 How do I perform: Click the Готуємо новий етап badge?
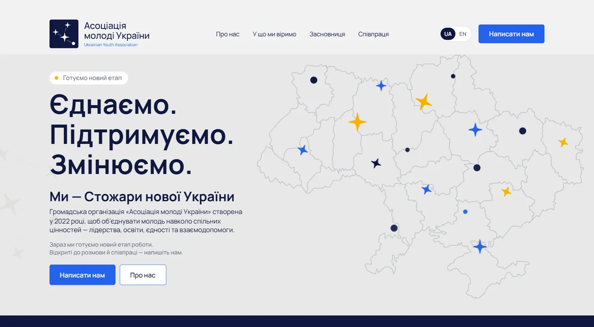89,78
